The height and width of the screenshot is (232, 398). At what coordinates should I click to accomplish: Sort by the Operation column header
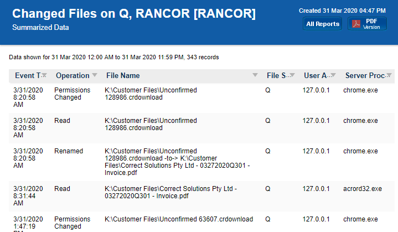(x=73, y=75)
